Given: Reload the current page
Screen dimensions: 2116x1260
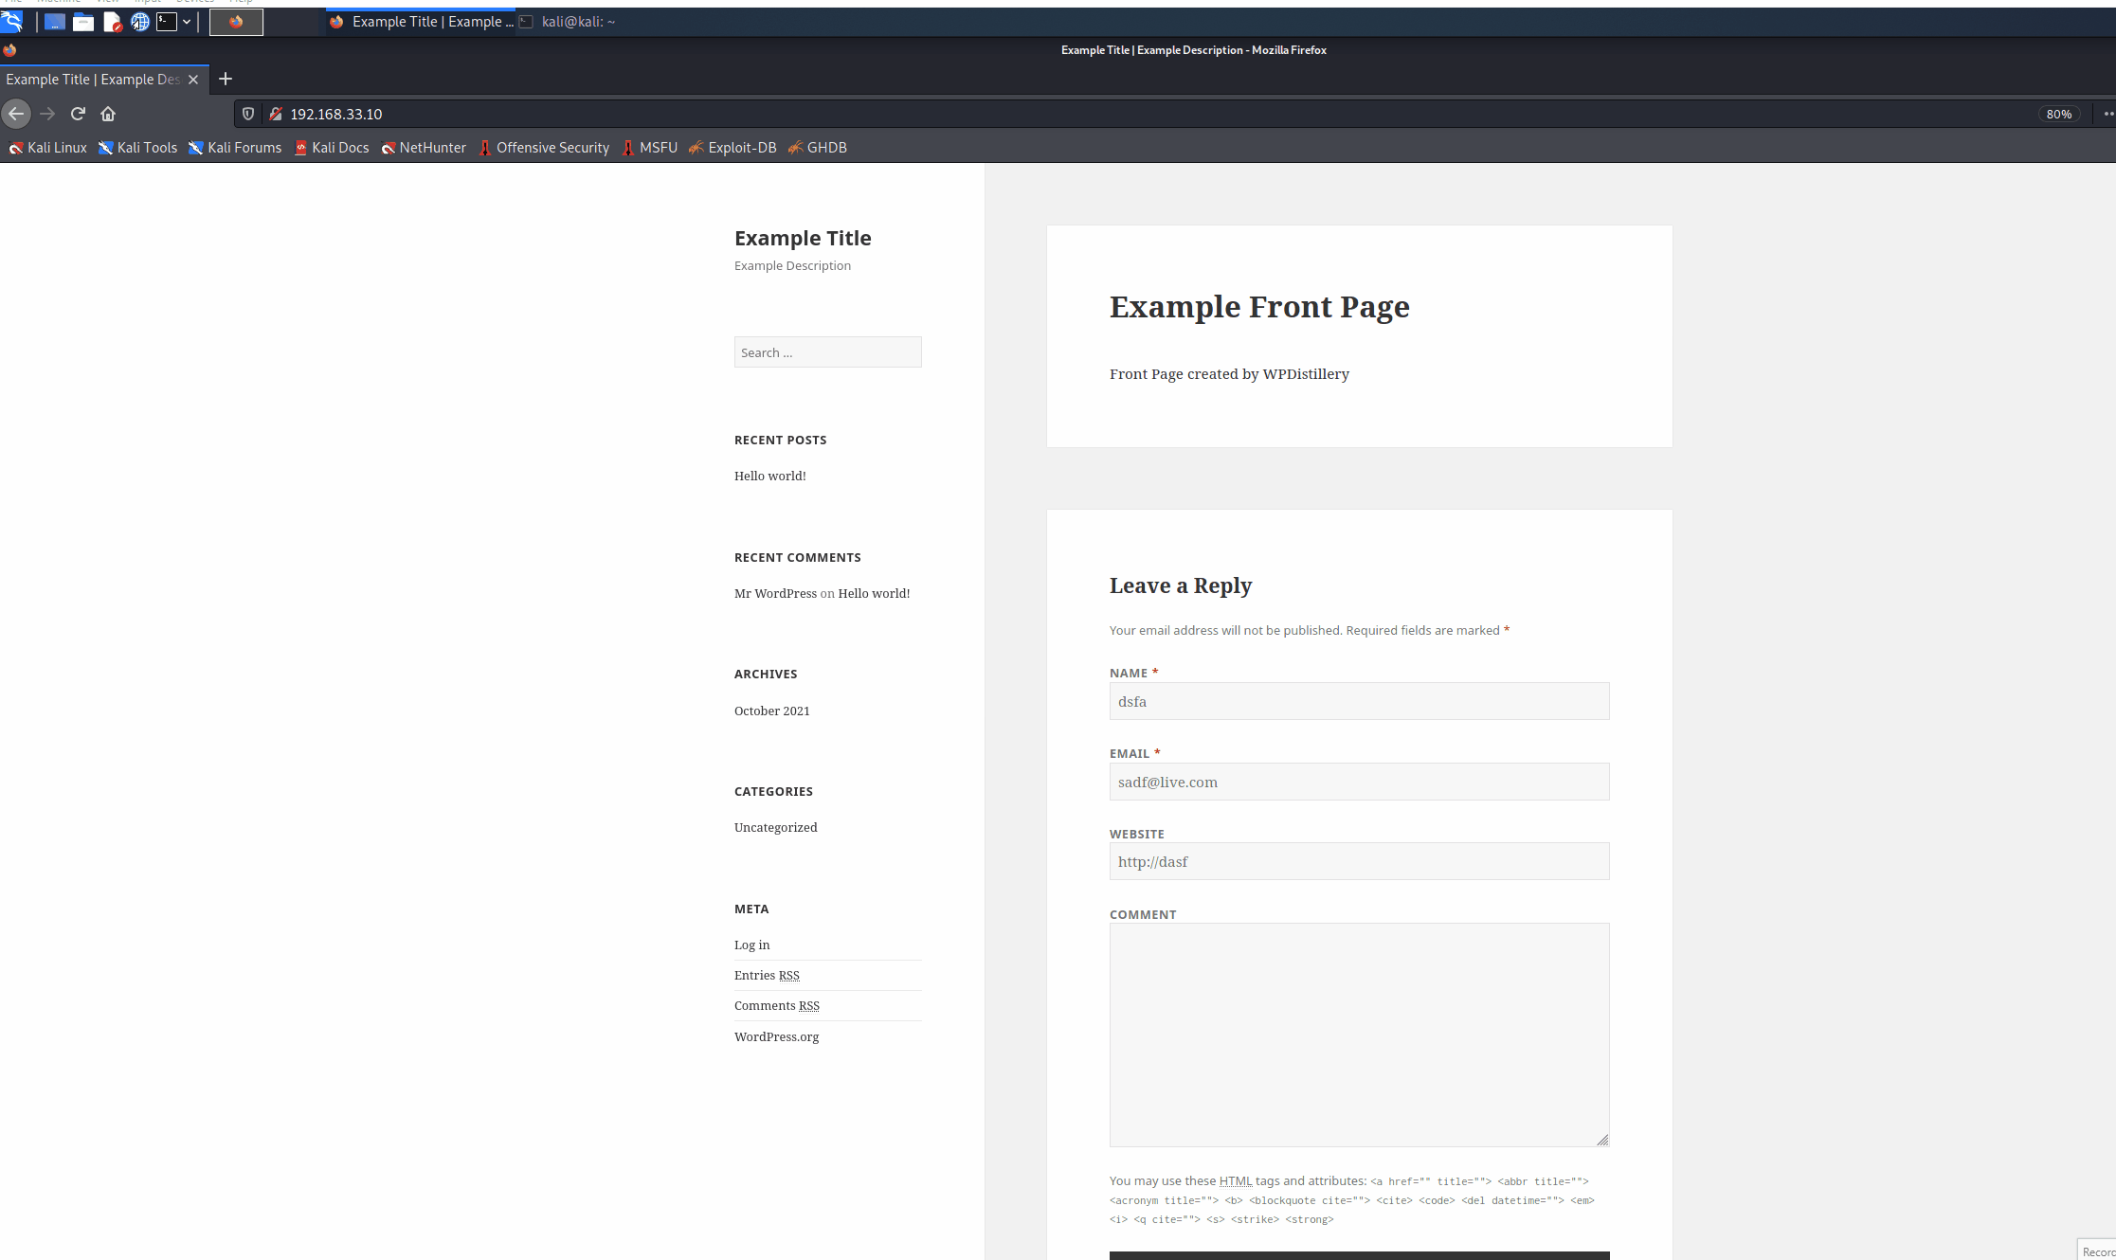Looking at the screenshot, I should click(78, 114).
